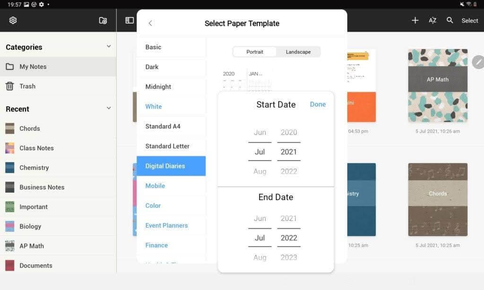Enter selection mode via Select

click(x=470, y=20)
